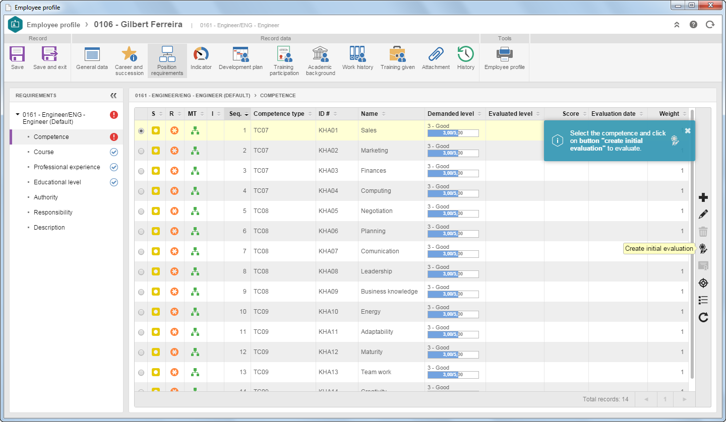
Task: Click the Maturity name cell
Action: pyautogui.click(x=392, y=352)
